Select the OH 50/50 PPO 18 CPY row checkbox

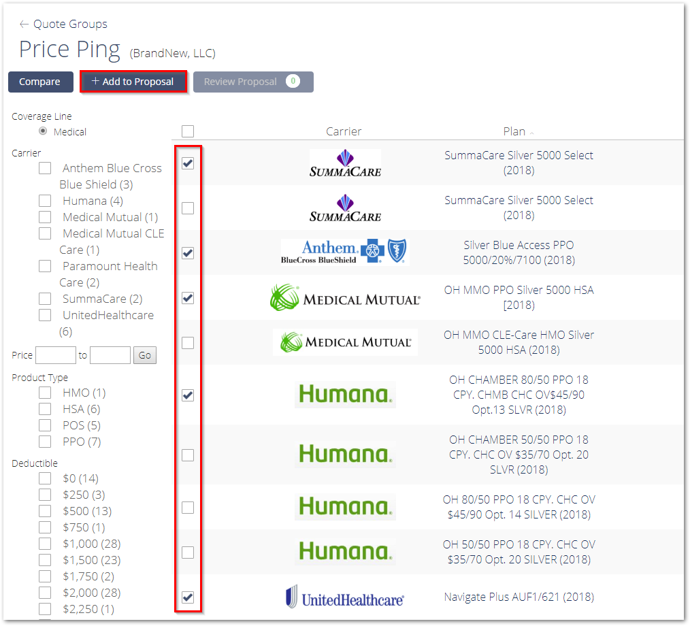click(x=188, y=552)
